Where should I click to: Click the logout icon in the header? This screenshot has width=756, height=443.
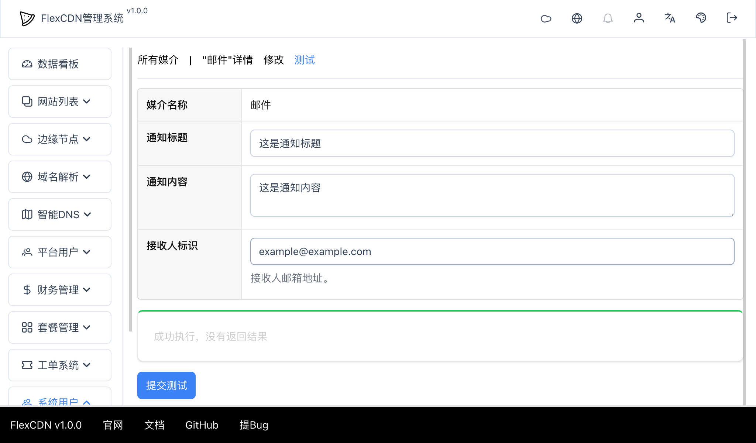[731, 18]
